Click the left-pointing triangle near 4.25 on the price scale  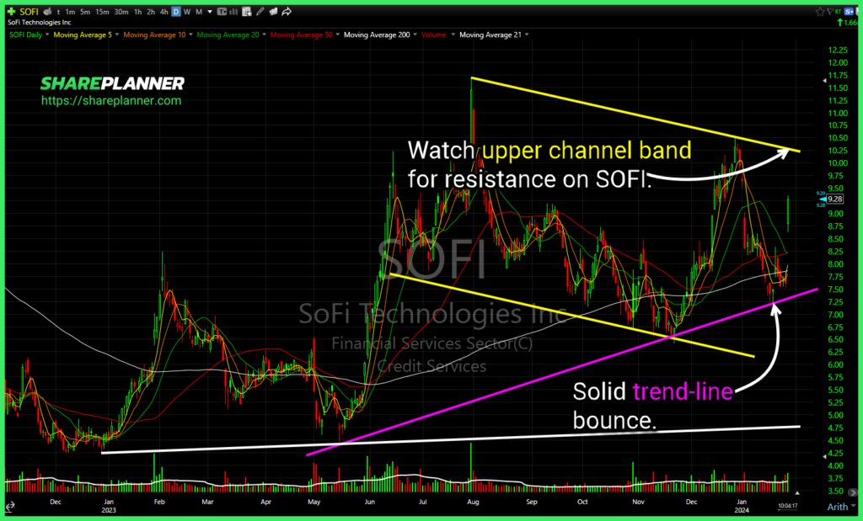coord(824,456)
